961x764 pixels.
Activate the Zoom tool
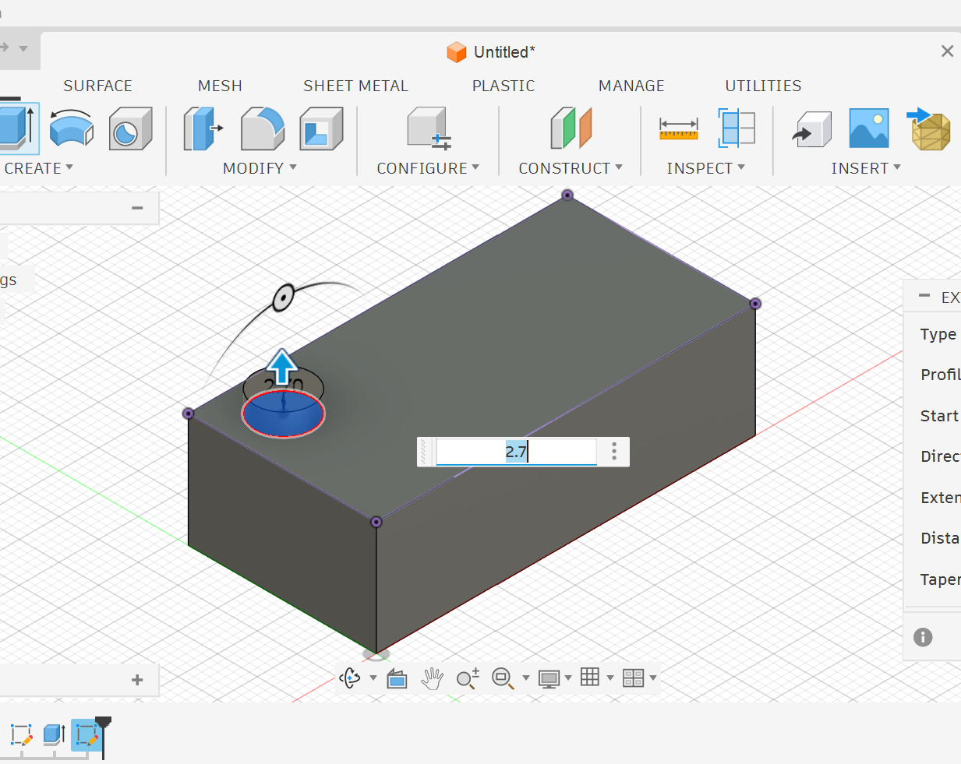tap(468, 678)
